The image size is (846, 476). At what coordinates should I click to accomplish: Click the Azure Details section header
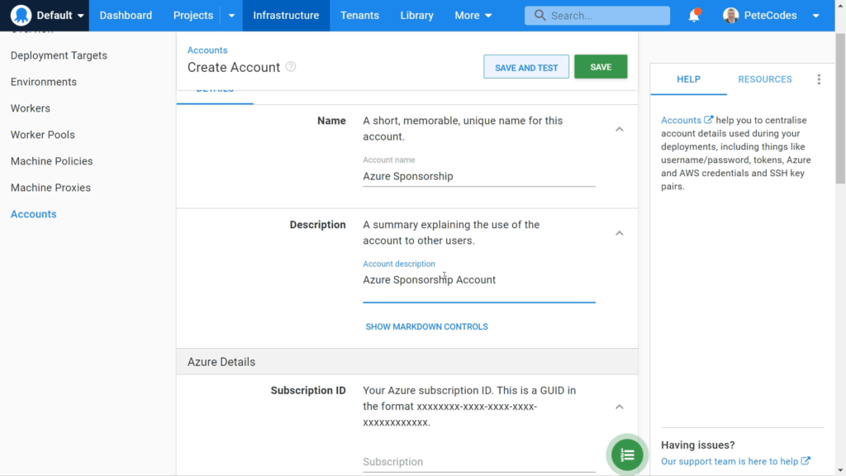[407, 362]
